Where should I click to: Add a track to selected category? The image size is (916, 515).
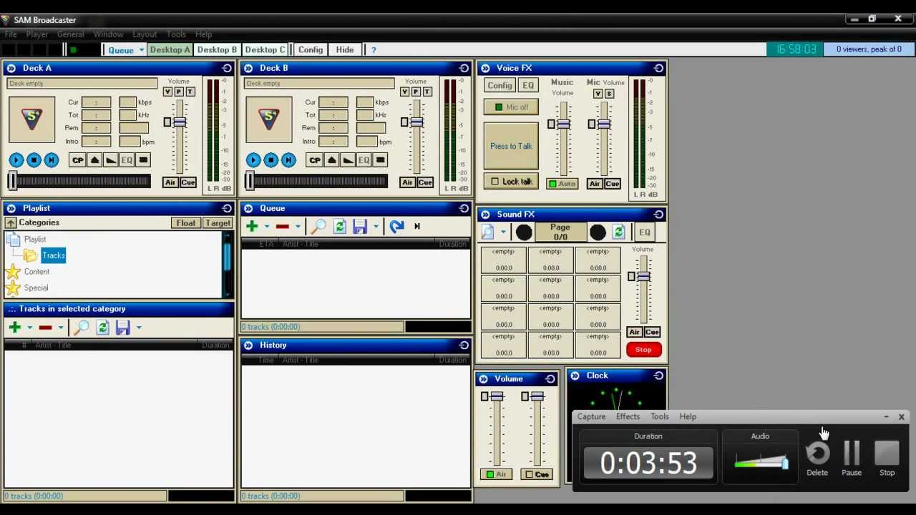15,328
